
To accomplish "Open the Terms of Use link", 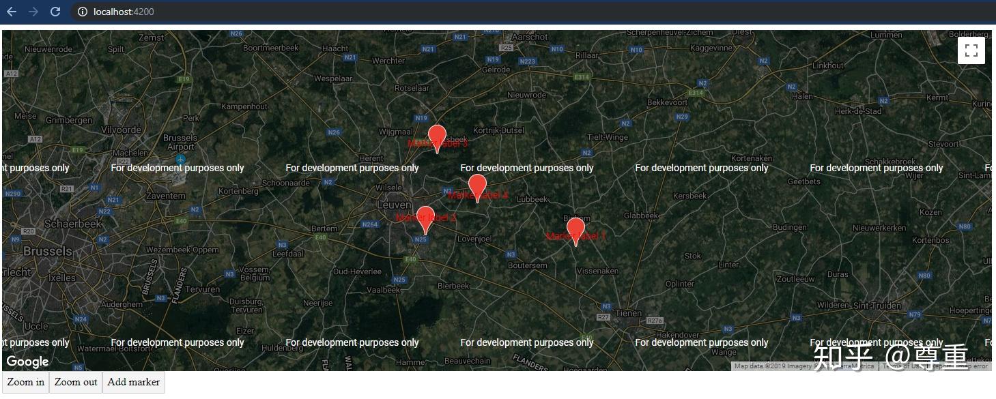I will pyautogui.click(x=902, y=366).
